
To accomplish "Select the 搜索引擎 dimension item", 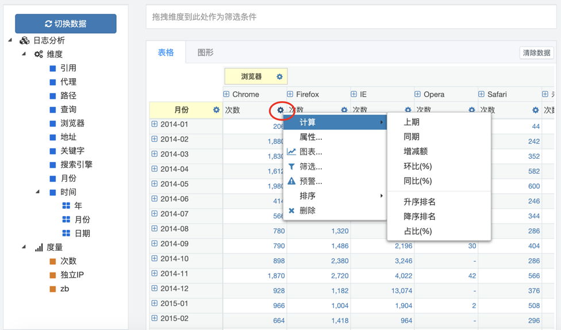I will [76, 164].
